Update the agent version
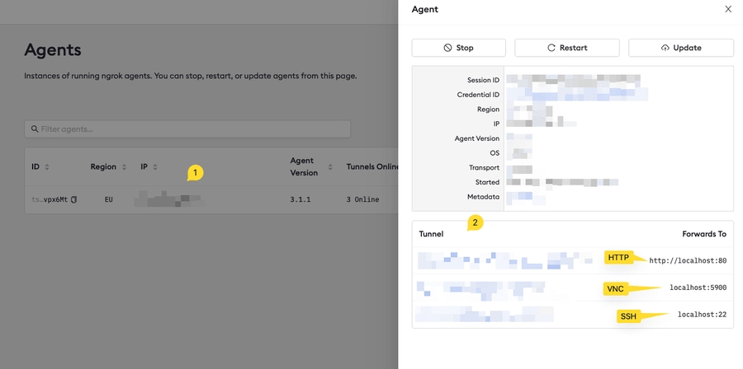The height and width of the screenshot is (369, 743). 680,48
